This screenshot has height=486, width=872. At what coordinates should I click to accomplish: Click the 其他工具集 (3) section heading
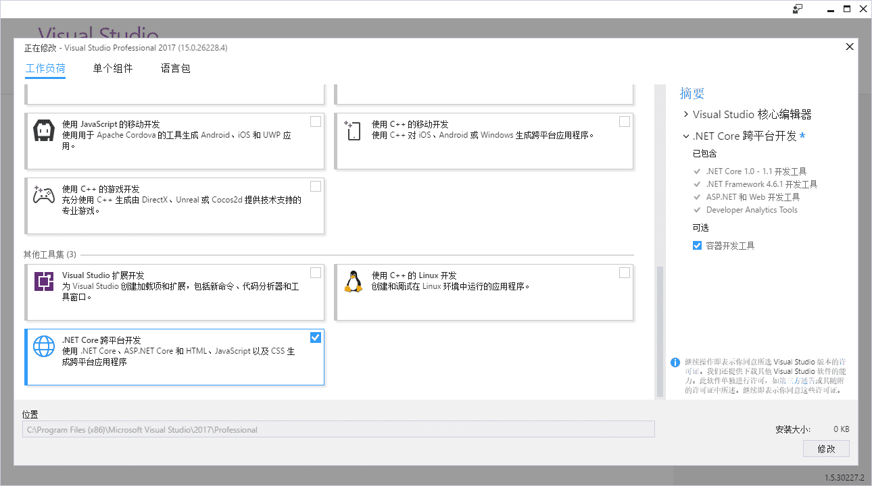click(x=50, y=254)
